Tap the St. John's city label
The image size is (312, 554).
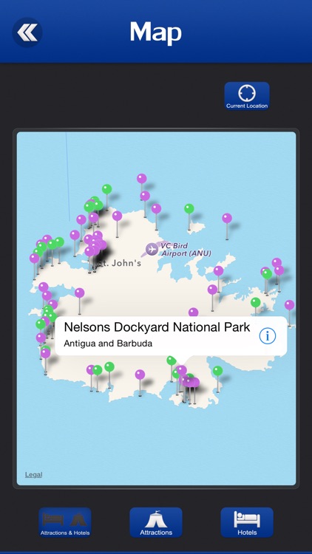point(120,263)
